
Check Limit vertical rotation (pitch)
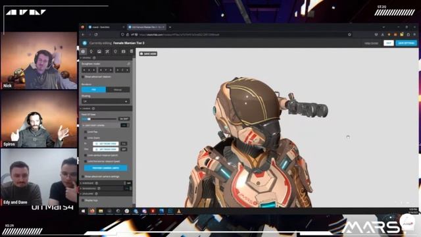86,155
